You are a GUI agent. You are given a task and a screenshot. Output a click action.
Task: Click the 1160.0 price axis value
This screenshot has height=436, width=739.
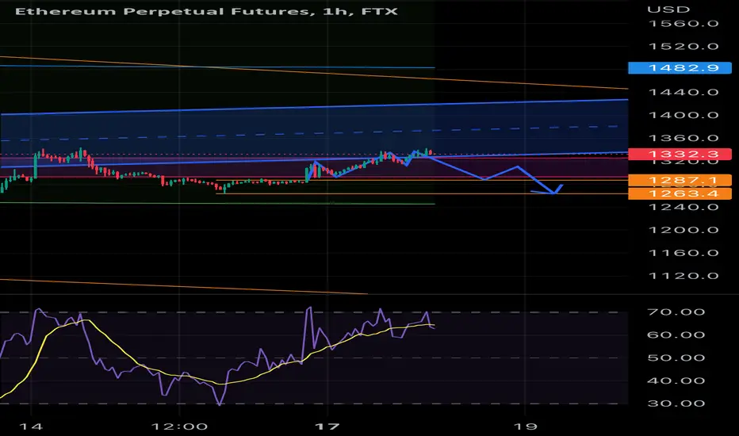[683, 253]
